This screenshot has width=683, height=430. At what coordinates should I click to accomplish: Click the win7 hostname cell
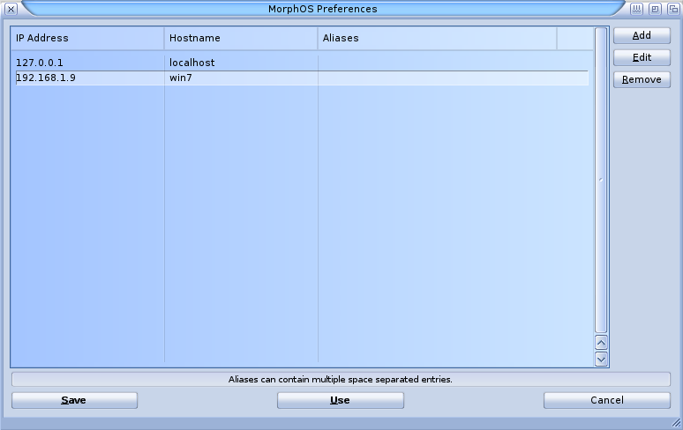click(x=181, y=78)
